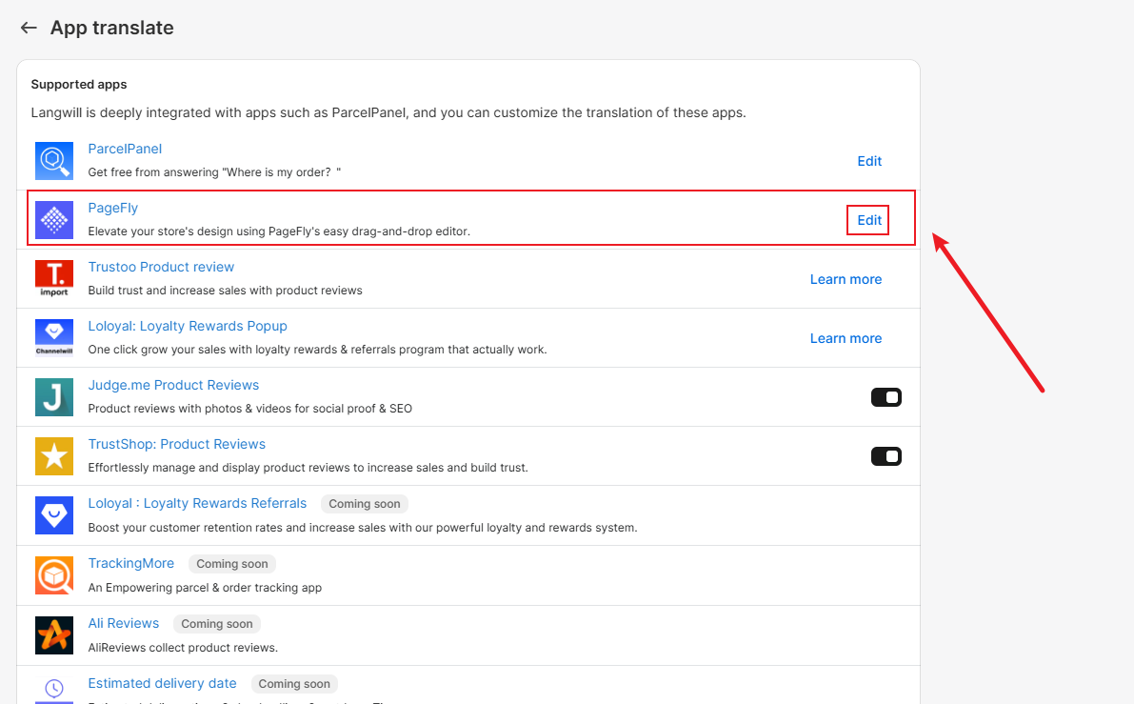This screenshot has width=1134, height=704.
Task: Open the PageFly app link
Action: 112,209
